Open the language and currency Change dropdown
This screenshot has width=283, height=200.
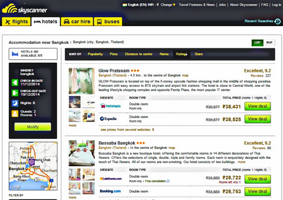(168, 5)
